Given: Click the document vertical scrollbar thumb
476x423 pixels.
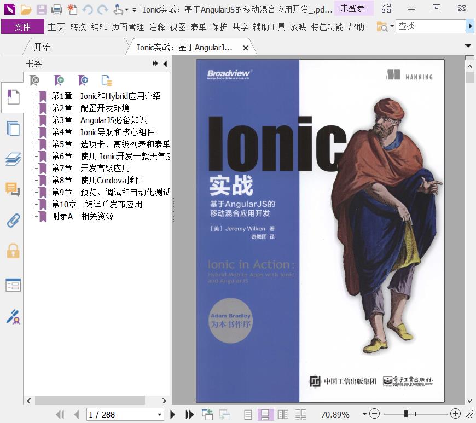Looking at the screenshot, I should (469, 77).
